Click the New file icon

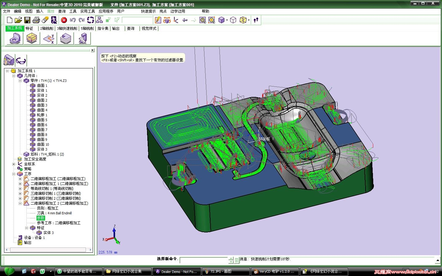[10, 20]
